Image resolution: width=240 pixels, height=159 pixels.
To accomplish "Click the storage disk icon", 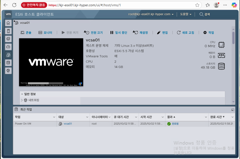I will click(x=221, y=66).
